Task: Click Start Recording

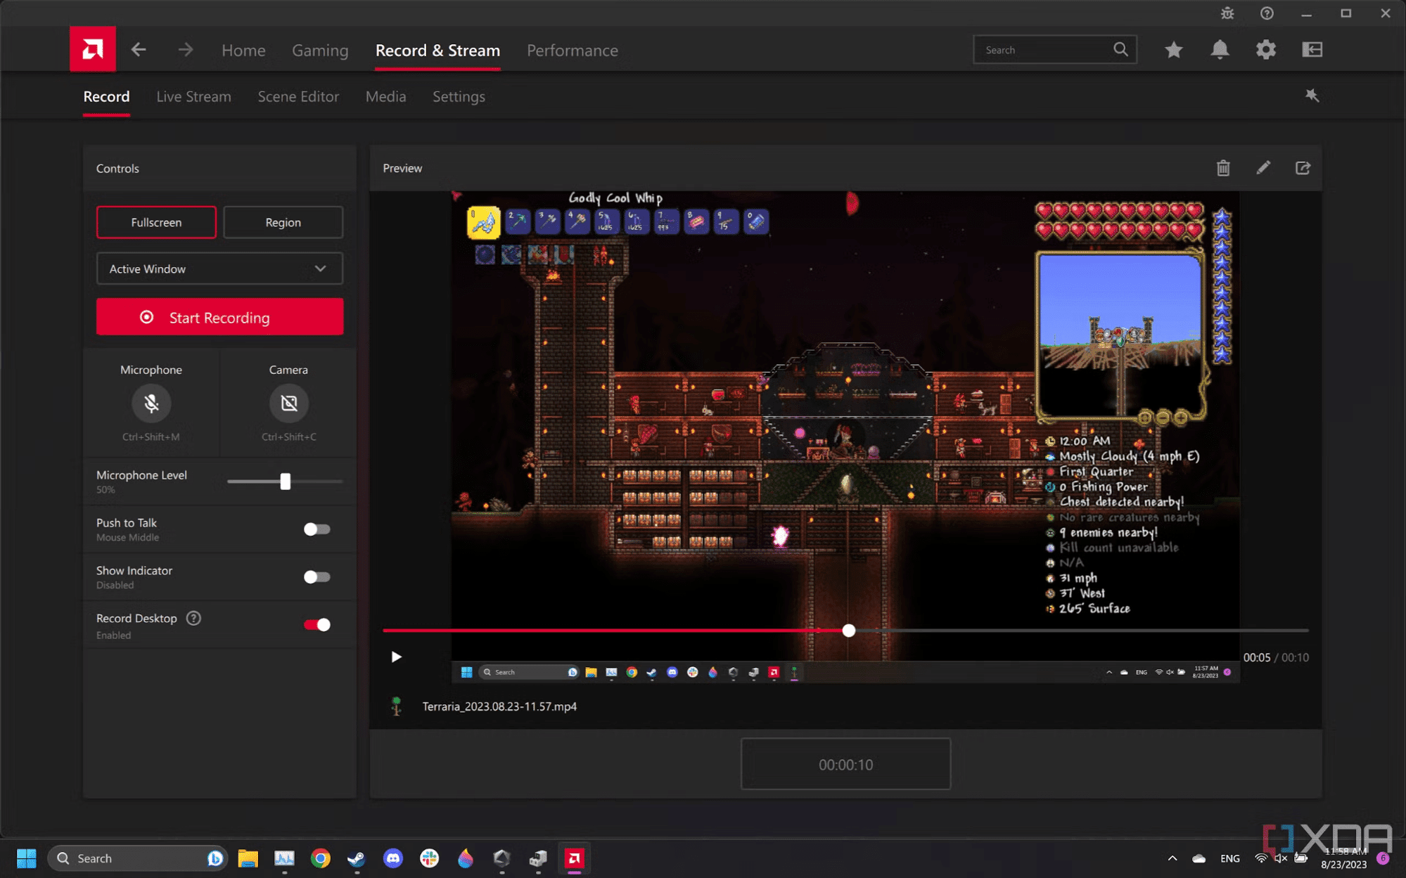Action: point(219,317)
